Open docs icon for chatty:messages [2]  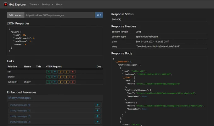point(98,116)
